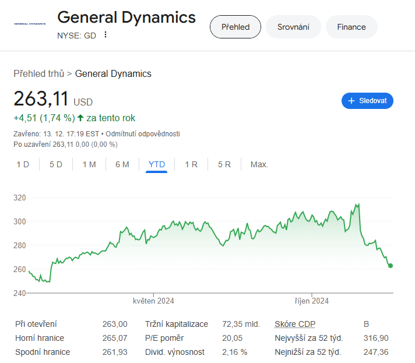Viewport: 415px width, 363px height.
Task: Click the Skóre CDP underlined label
Action: tap(295, 324)
